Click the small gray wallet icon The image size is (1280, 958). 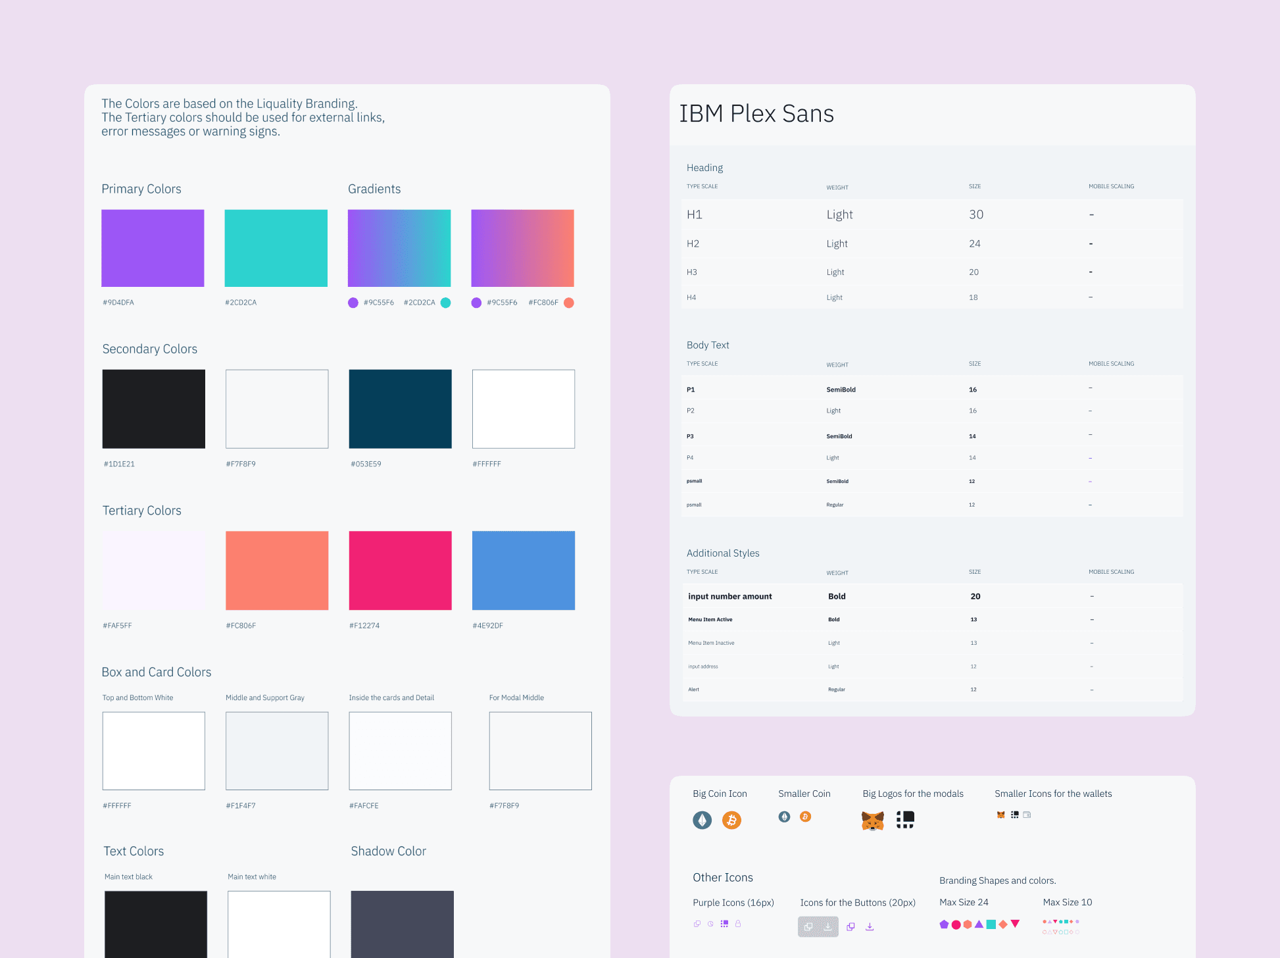click(1027, 815)
